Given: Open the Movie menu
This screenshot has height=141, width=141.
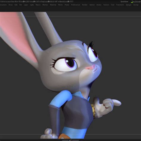Looking at the screenshot, I should tap(60, 5).
